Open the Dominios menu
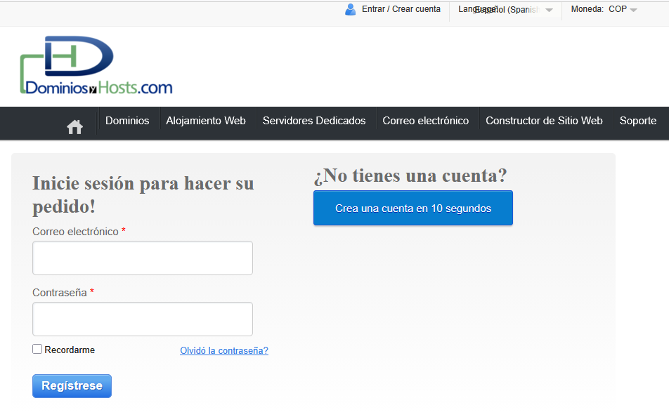This screenshot has width=669, height=417. click(127, 121)
